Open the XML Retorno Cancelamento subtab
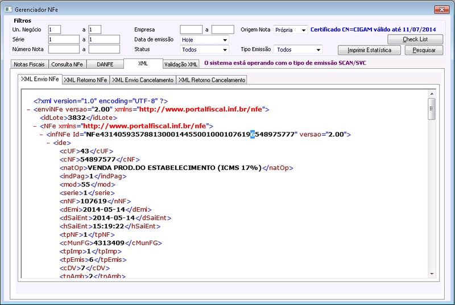This screenshot has width=455, height=305. pos(212,80)
